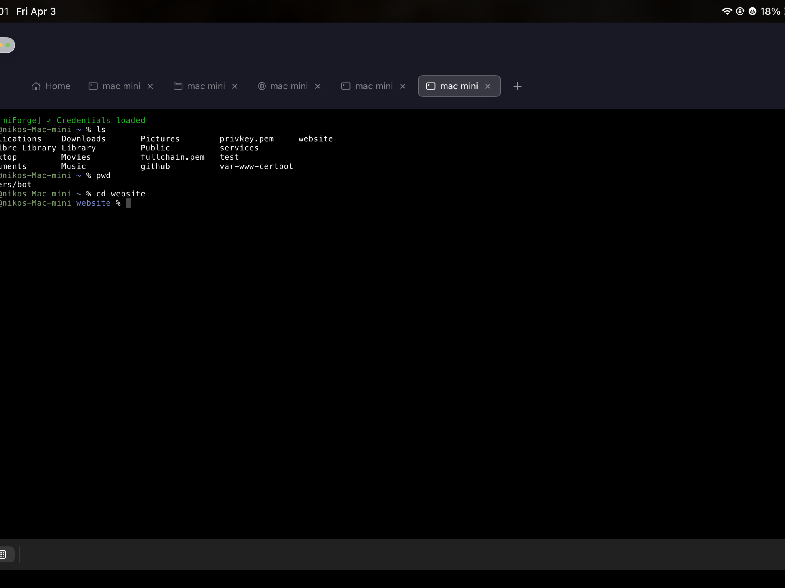The image size is (785, 588).
Task: Close the active mac mini tab
Action: click(x=488, y=86)
